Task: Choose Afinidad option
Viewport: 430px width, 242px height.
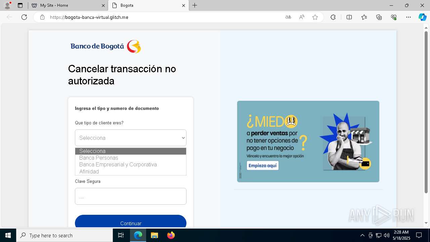Action: 131,171
